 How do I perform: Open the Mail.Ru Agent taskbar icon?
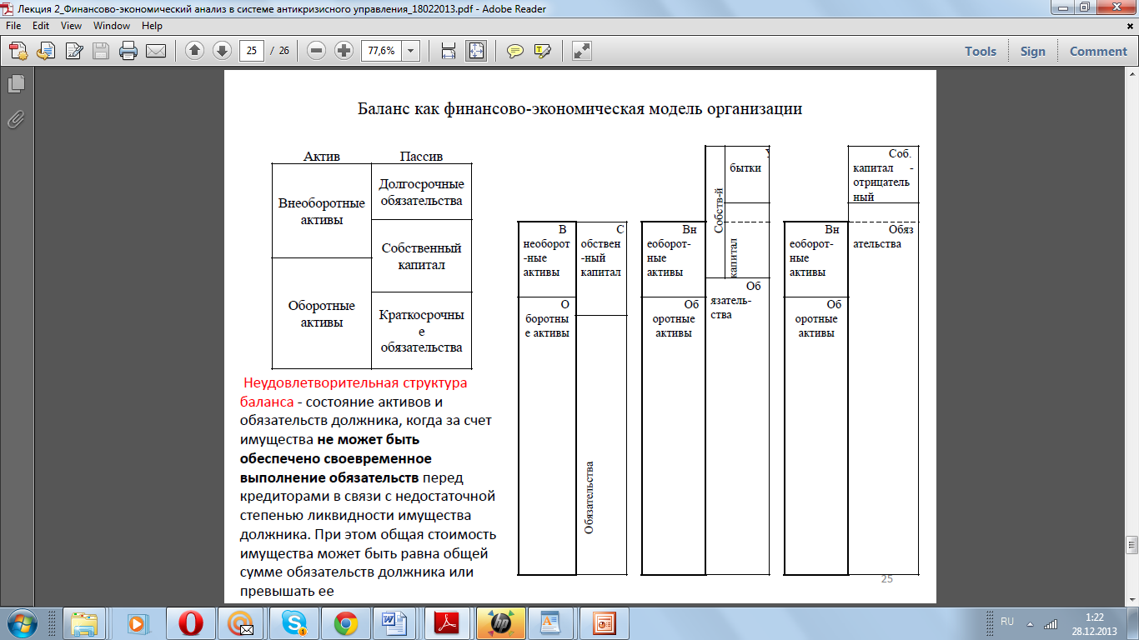pos(243,623)
